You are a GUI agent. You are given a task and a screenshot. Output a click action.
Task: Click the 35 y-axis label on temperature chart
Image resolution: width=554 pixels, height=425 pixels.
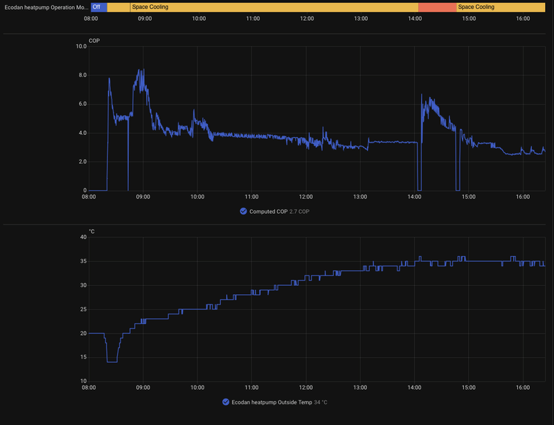coord(83,261)
